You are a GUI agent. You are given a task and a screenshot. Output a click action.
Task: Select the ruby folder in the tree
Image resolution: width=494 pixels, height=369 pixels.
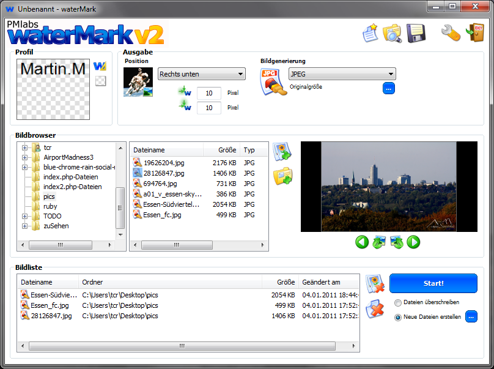point(50,206)
